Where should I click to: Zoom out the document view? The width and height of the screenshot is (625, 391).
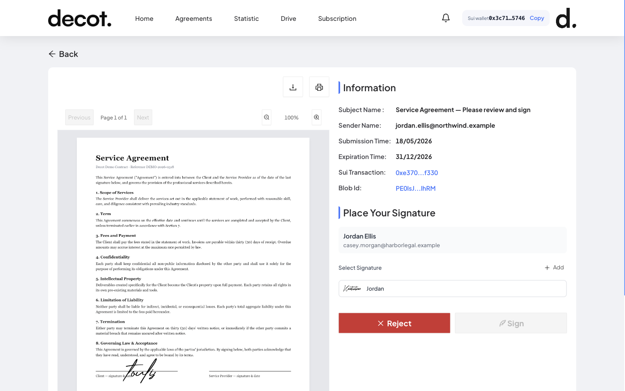coord(266,117)
